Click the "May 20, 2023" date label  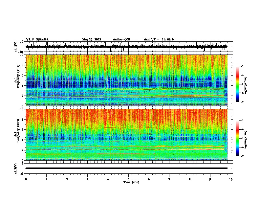click(92, 39)
